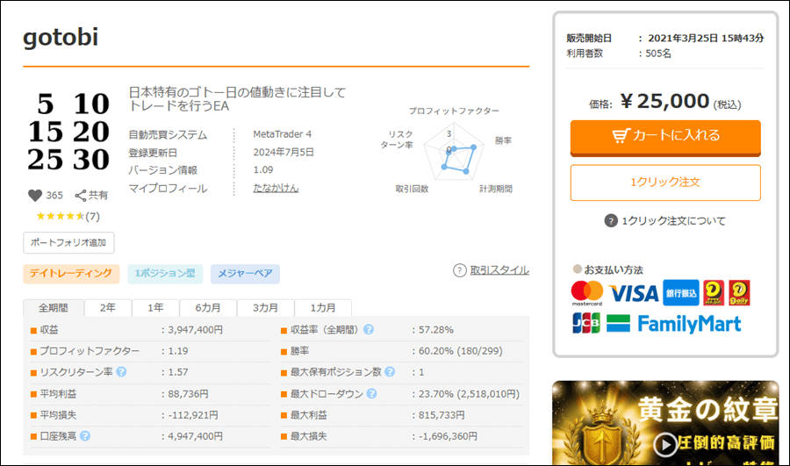
Task: Click question mark icon beside 取引スタイル
Action: point(459,270)
